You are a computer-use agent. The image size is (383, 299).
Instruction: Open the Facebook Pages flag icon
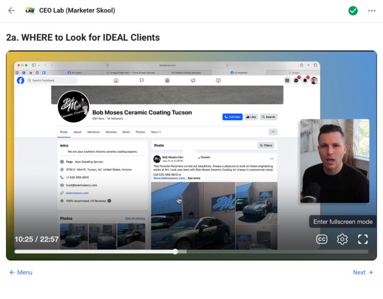[x=141, y=80]
